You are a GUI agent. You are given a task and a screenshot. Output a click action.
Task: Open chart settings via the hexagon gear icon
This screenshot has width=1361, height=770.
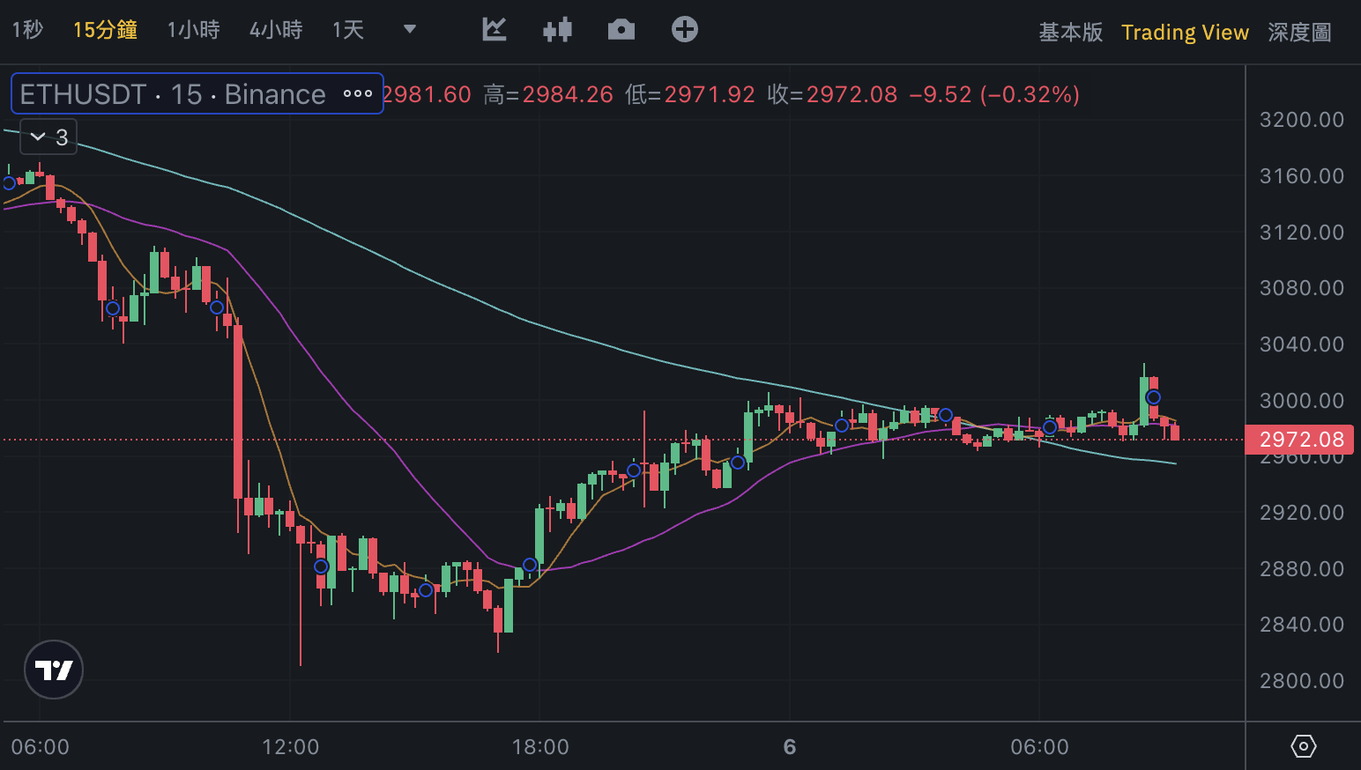click(1303, 746)
